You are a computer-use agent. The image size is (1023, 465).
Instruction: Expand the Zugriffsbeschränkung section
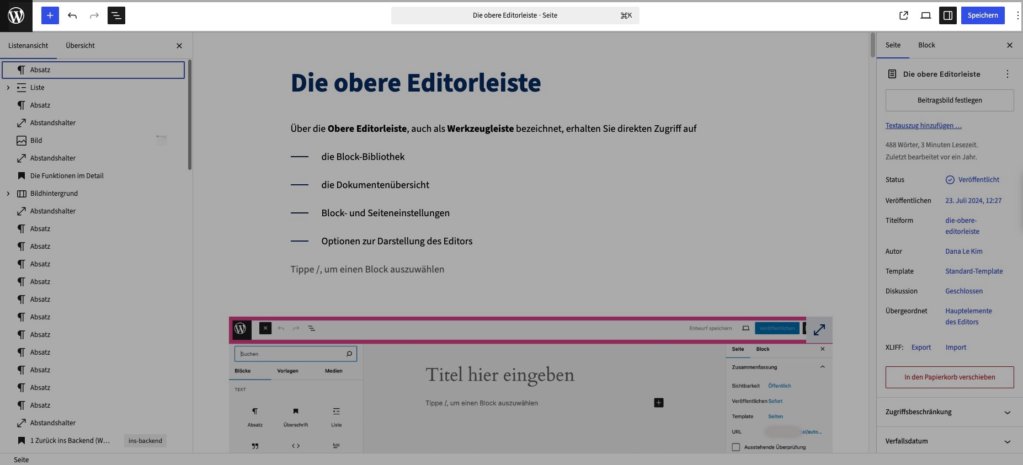pos(949,412)
